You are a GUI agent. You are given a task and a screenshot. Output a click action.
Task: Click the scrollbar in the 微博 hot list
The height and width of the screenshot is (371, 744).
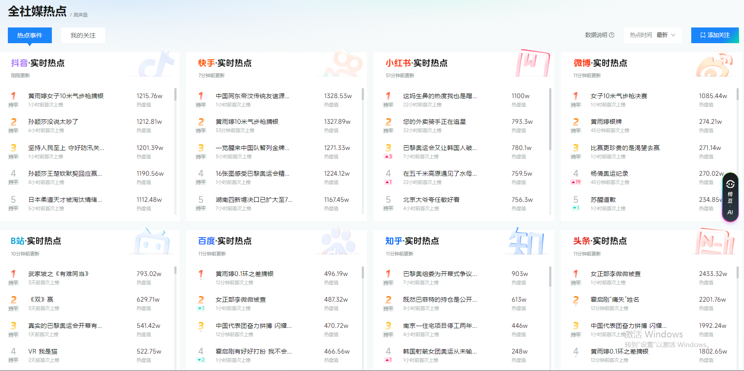(737, 95)
